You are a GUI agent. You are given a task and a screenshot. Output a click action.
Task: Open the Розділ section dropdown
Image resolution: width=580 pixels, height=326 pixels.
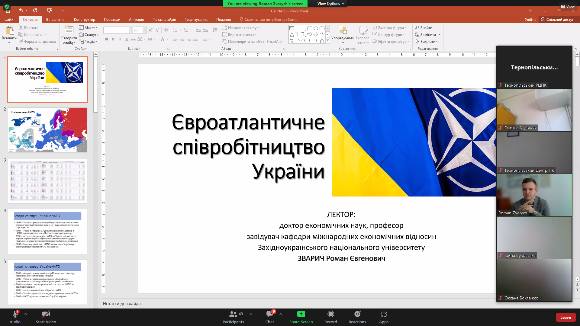click(x=89, y=42)
